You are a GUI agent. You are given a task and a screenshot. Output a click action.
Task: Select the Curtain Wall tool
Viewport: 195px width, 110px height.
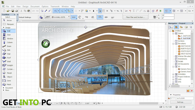tap(9, 69)
